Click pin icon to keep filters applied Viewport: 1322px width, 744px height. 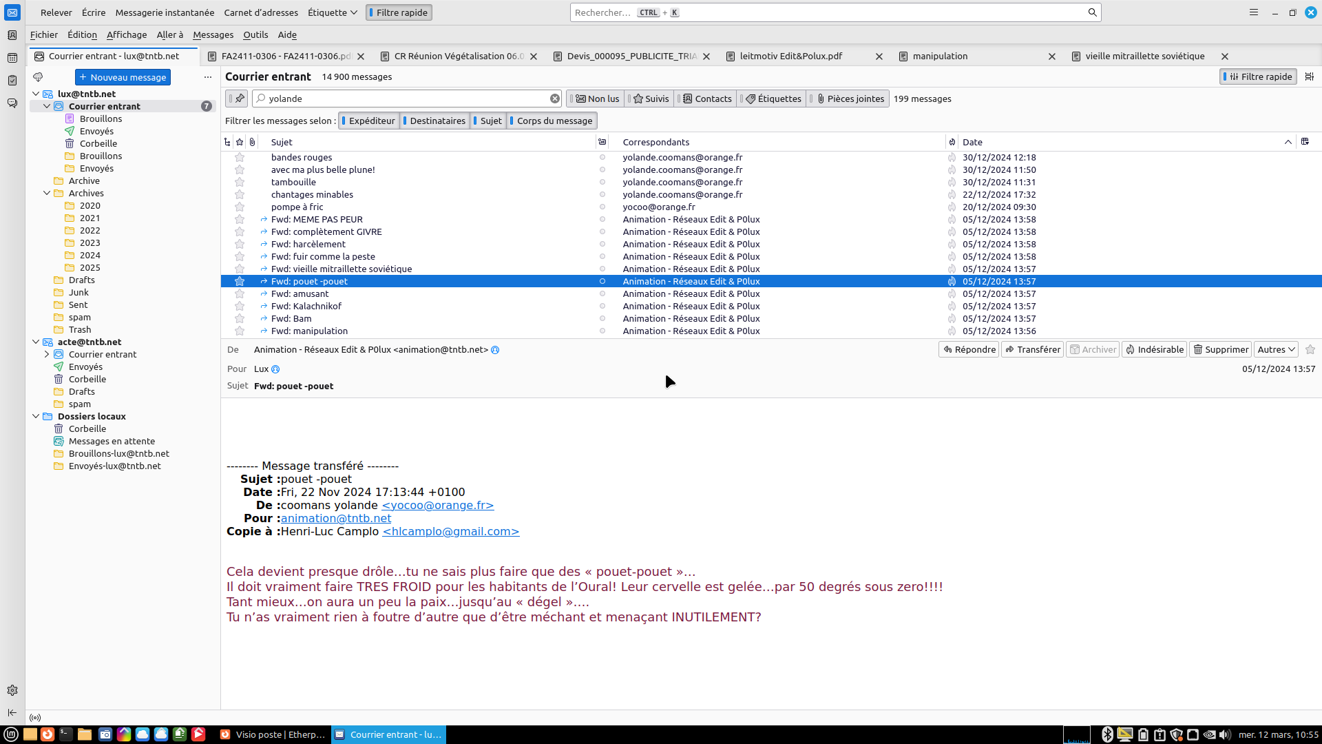[x=239, y=99]
